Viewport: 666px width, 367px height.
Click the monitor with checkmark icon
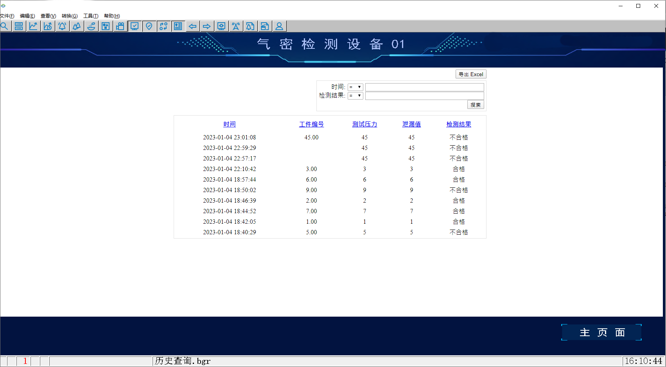(x=135, y=26)
